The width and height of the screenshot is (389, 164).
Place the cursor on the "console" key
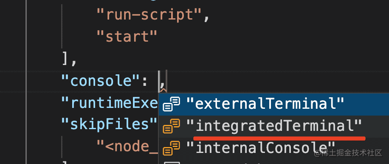tap(100, 81)
